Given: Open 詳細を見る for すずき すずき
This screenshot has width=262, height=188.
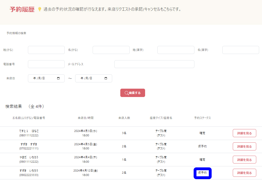Looking at the screenshot, I should (x=244, y=147).
